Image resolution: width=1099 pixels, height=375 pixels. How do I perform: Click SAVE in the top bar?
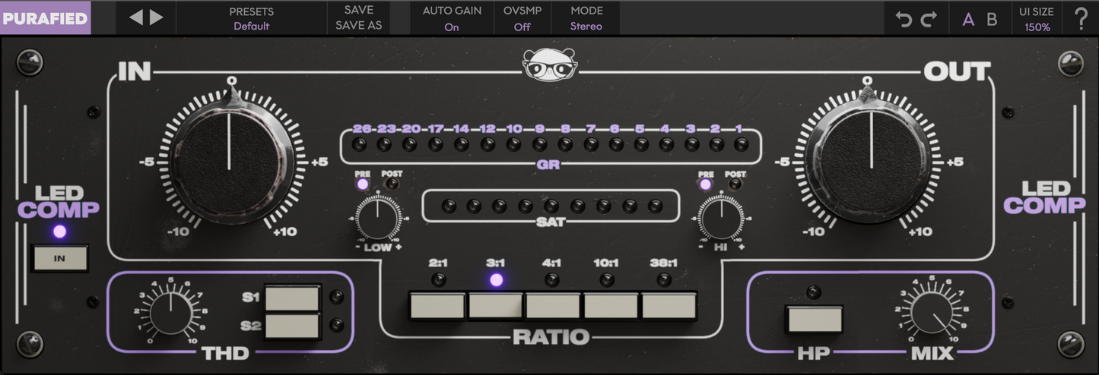tap(358, 10)
